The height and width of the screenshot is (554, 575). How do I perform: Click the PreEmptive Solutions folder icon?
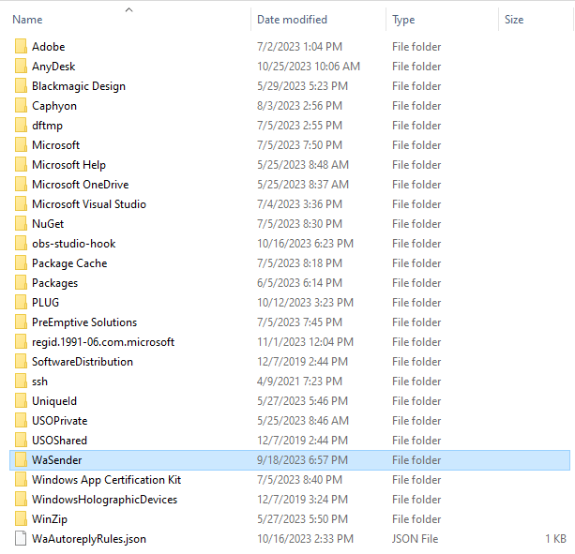click(21, 322)
